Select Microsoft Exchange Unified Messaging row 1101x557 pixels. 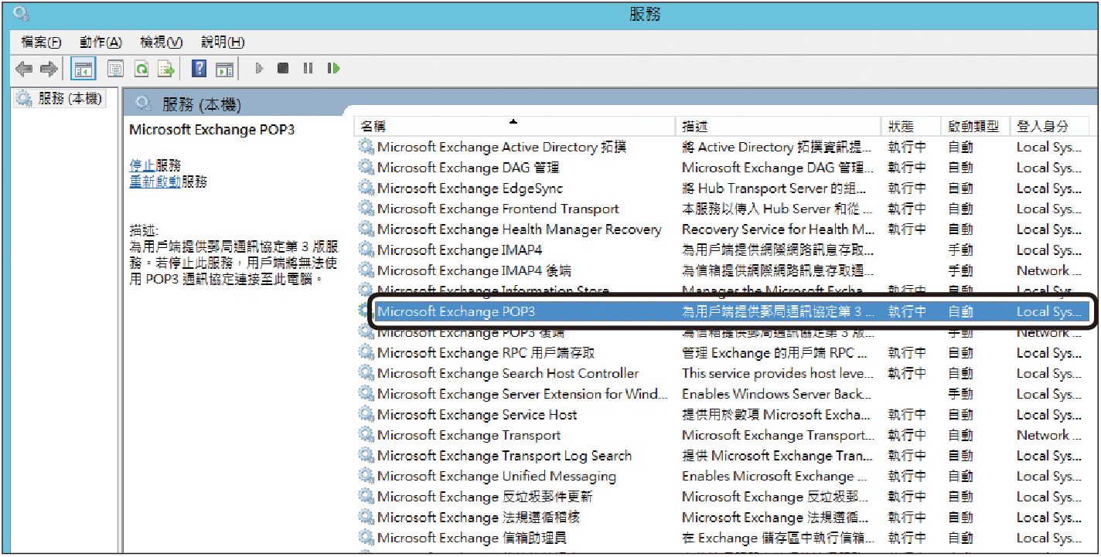tap(724, 476)
